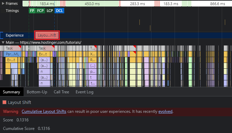Select the 866.6 ms frame
Screen dimensions: 232x133
212,4
